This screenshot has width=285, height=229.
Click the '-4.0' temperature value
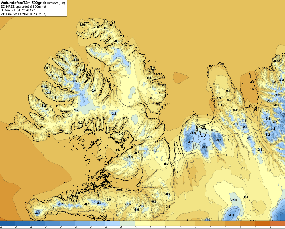pyautogui.click(x=231, y=215)
